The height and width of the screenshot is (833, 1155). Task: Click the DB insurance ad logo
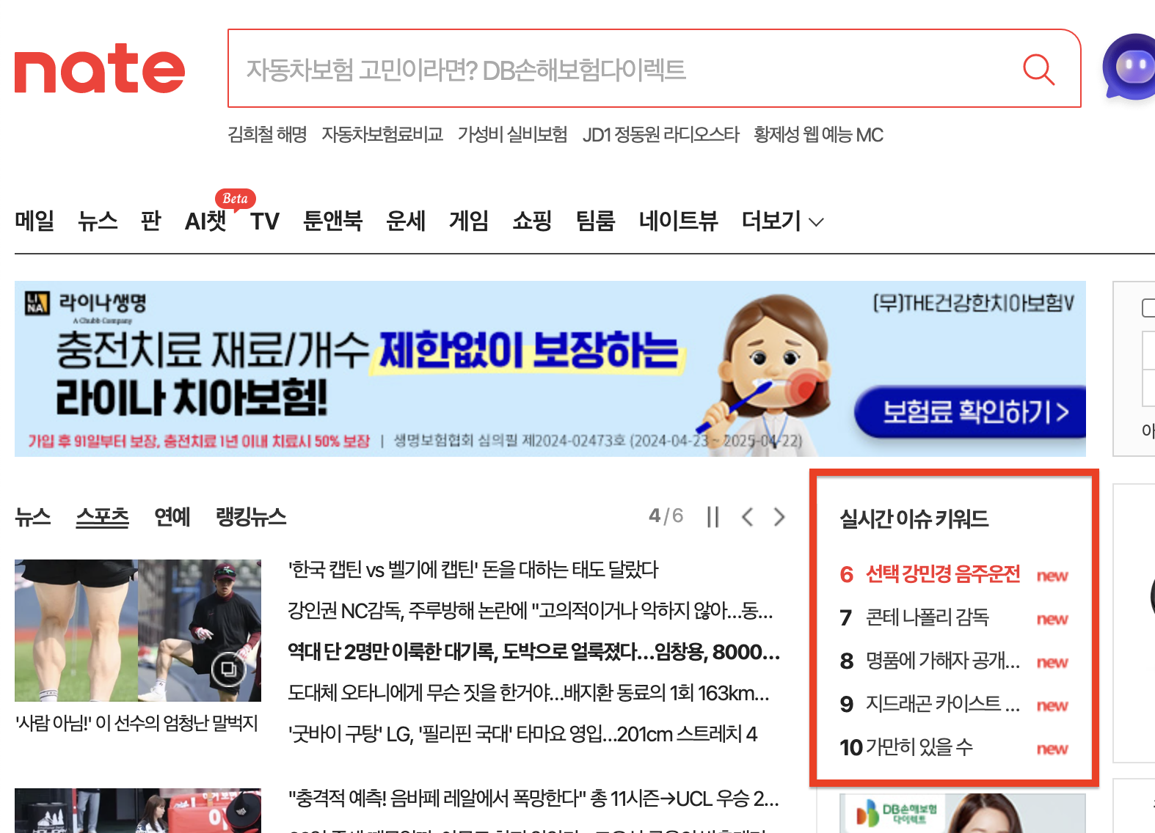tap(897, 814)
